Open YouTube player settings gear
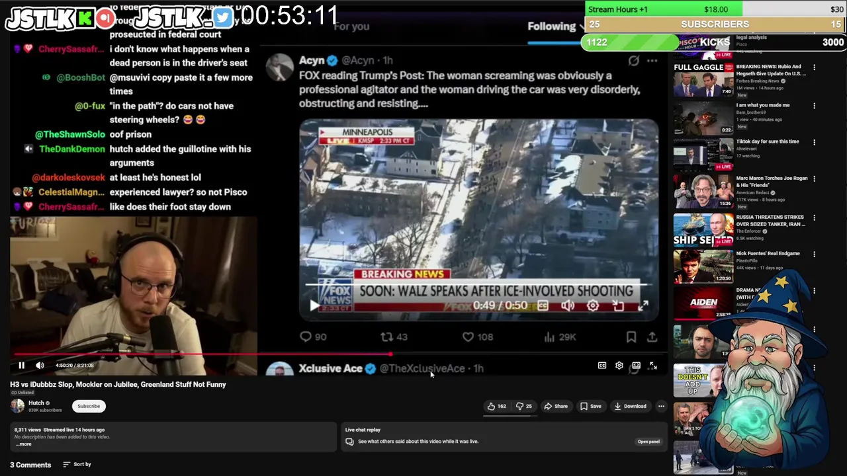 click(619, 366)
